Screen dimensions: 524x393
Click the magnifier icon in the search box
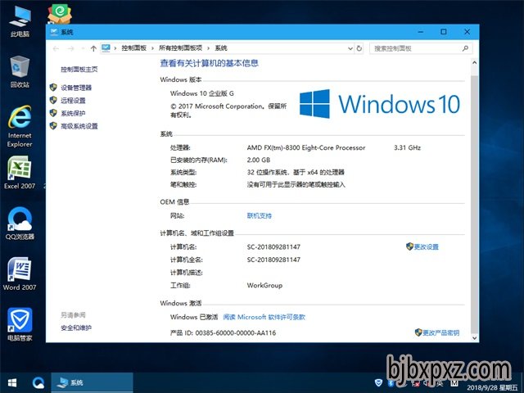[x=465, y=48]
